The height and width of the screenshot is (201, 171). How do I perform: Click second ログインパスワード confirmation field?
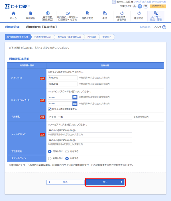(x=60, y=103)
